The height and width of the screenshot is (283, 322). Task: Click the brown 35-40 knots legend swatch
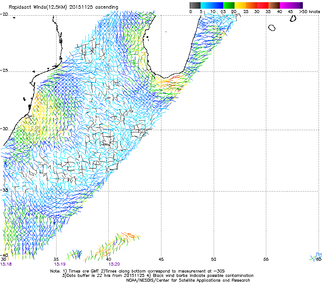274,5
